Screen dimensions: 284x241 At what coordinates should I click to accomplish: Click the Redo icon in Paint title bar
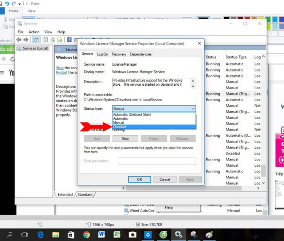(x=13, y=3)
